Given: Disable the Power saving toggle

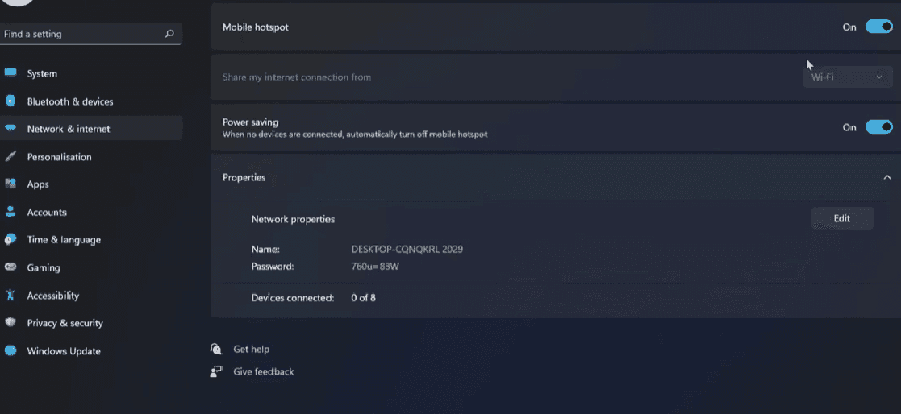Looking at the screenshot, I should coord(879,127).
